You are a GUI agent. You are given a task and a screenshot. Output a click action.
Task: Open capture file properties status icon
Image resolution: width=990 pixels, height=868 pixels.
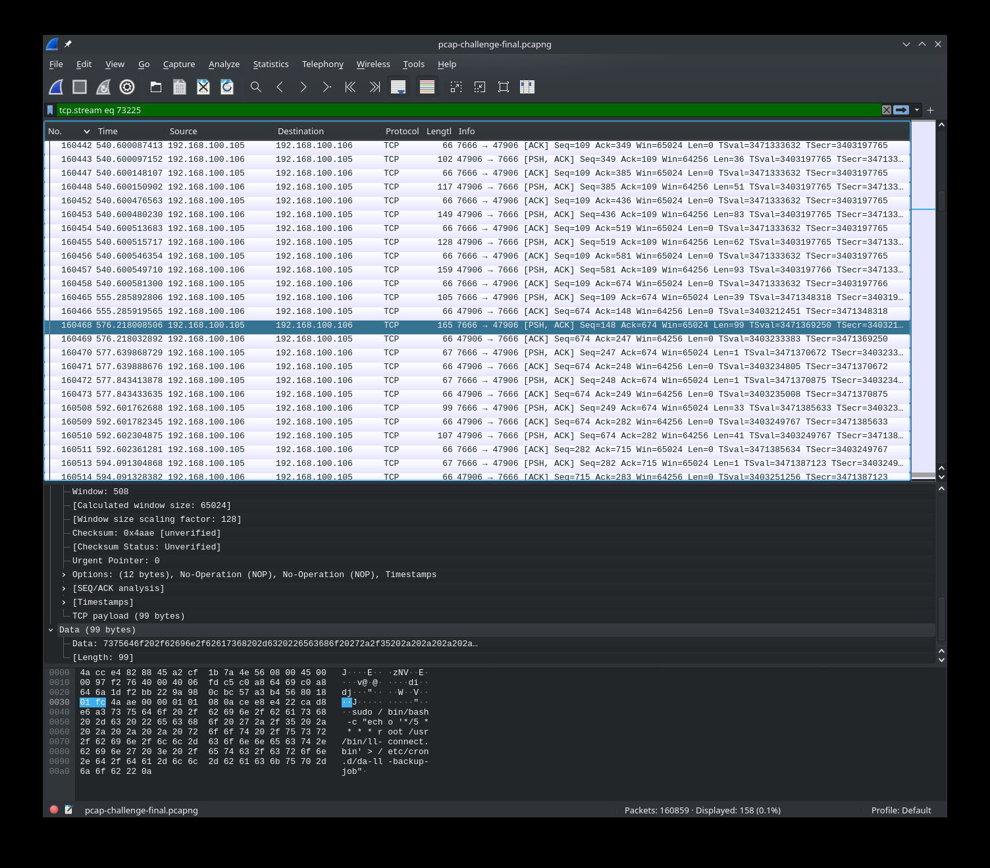[68, 810]
